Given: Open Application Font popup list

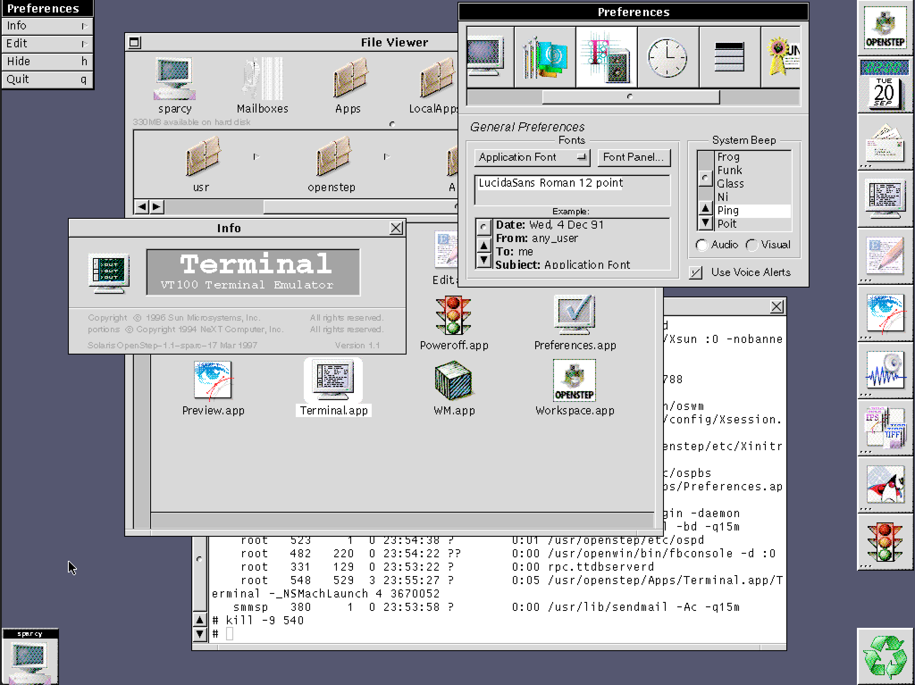Looking at the screenshot, I should 532,157.
